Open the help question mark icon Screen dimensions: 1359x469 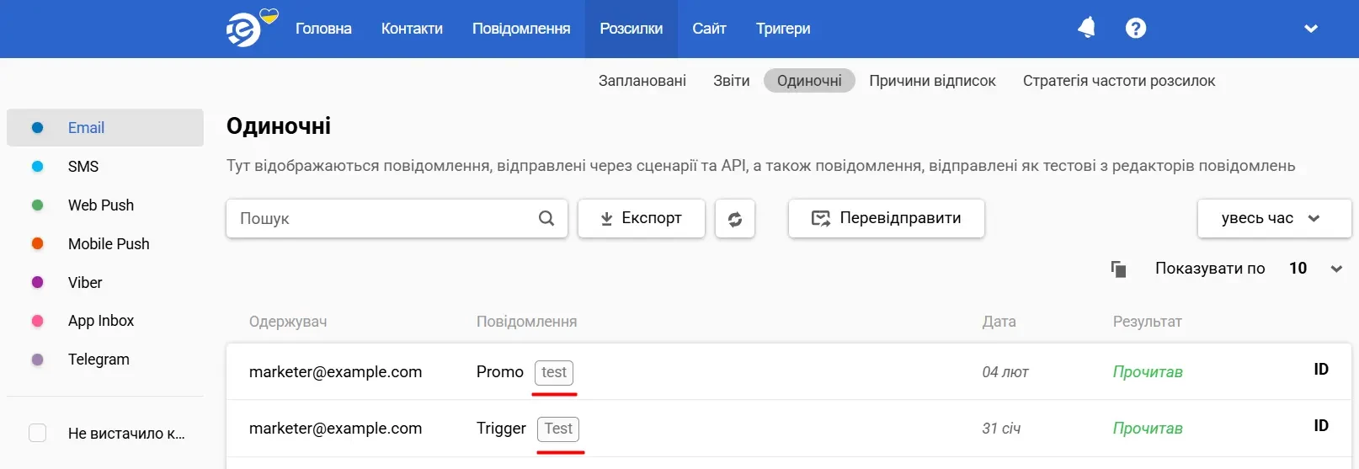click(x=1136, y=28)
